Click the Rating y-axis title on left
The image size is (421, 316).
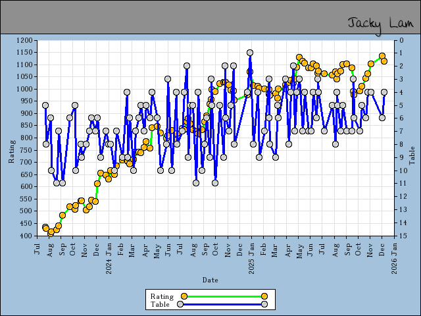[11, 151]
